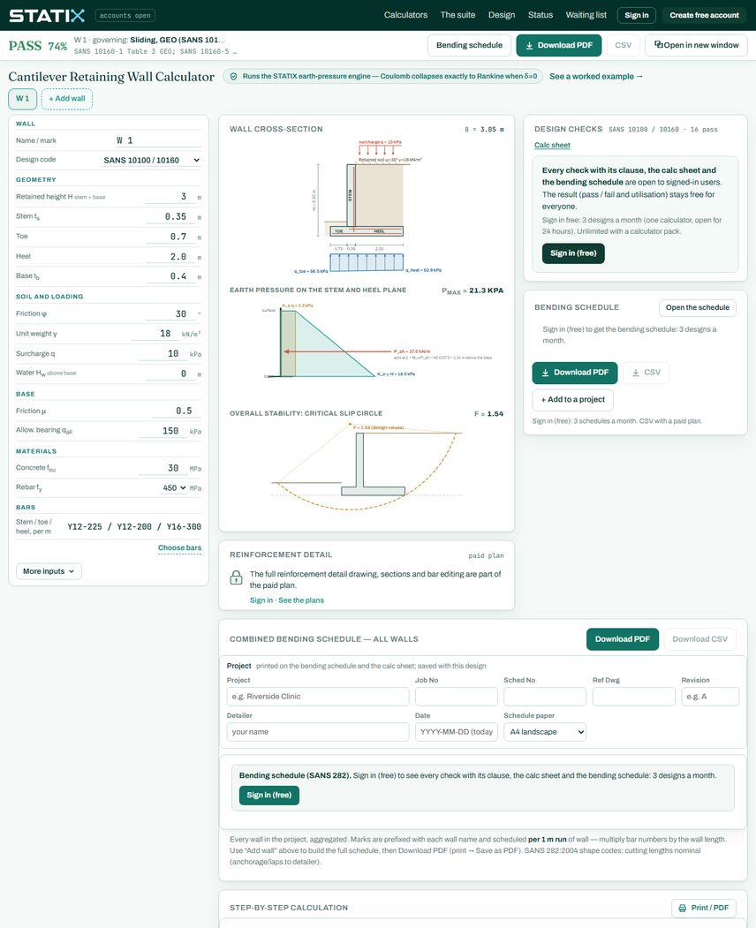The height and width of the screenshot is (928, 756).
Task: Click the download icon on the top Download PDF button
Action: [x=529, y=46]
